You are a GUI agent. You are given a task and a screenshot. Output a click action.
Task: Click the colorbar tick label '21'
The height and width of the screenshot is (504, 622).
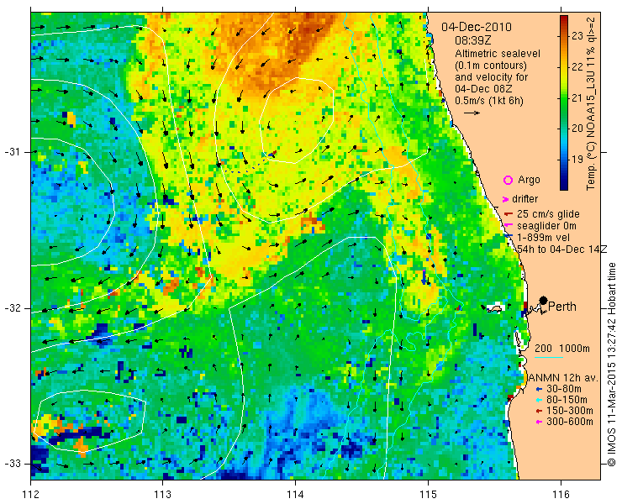(577, 98)
